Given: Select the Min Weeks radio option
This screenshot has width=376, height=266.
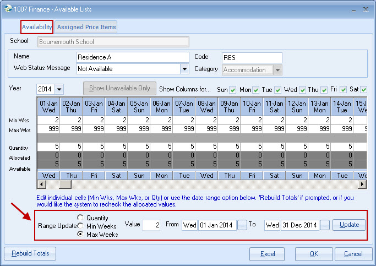Looking at the screenshot, I should (x=81, y=226).
